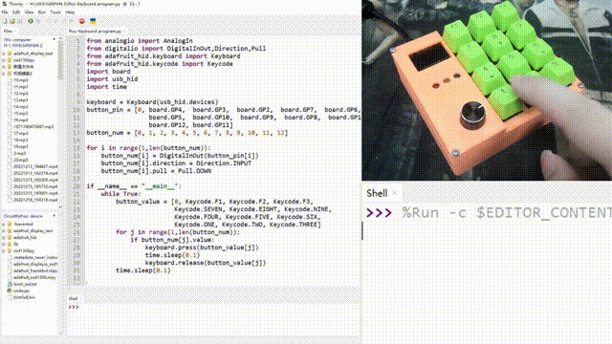This screenshot has height=344, width=612.
Task: Select file 14.mp3 in Files list
Action: 21,106
